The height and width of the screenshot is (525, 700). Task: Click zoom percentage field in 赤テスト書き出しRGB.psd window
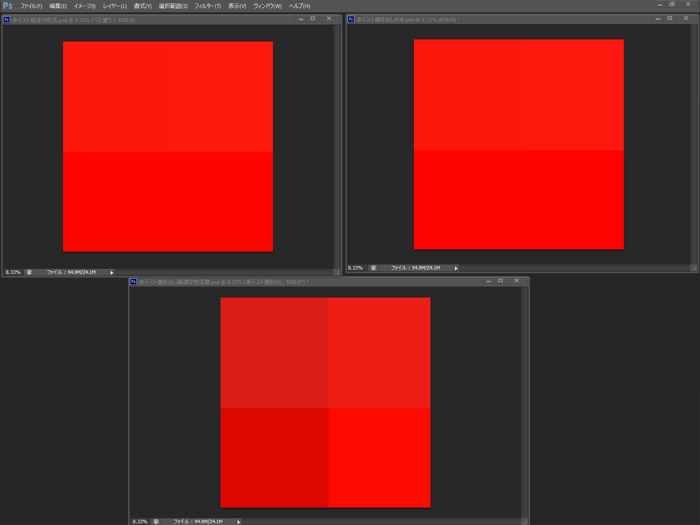(355, 268)
